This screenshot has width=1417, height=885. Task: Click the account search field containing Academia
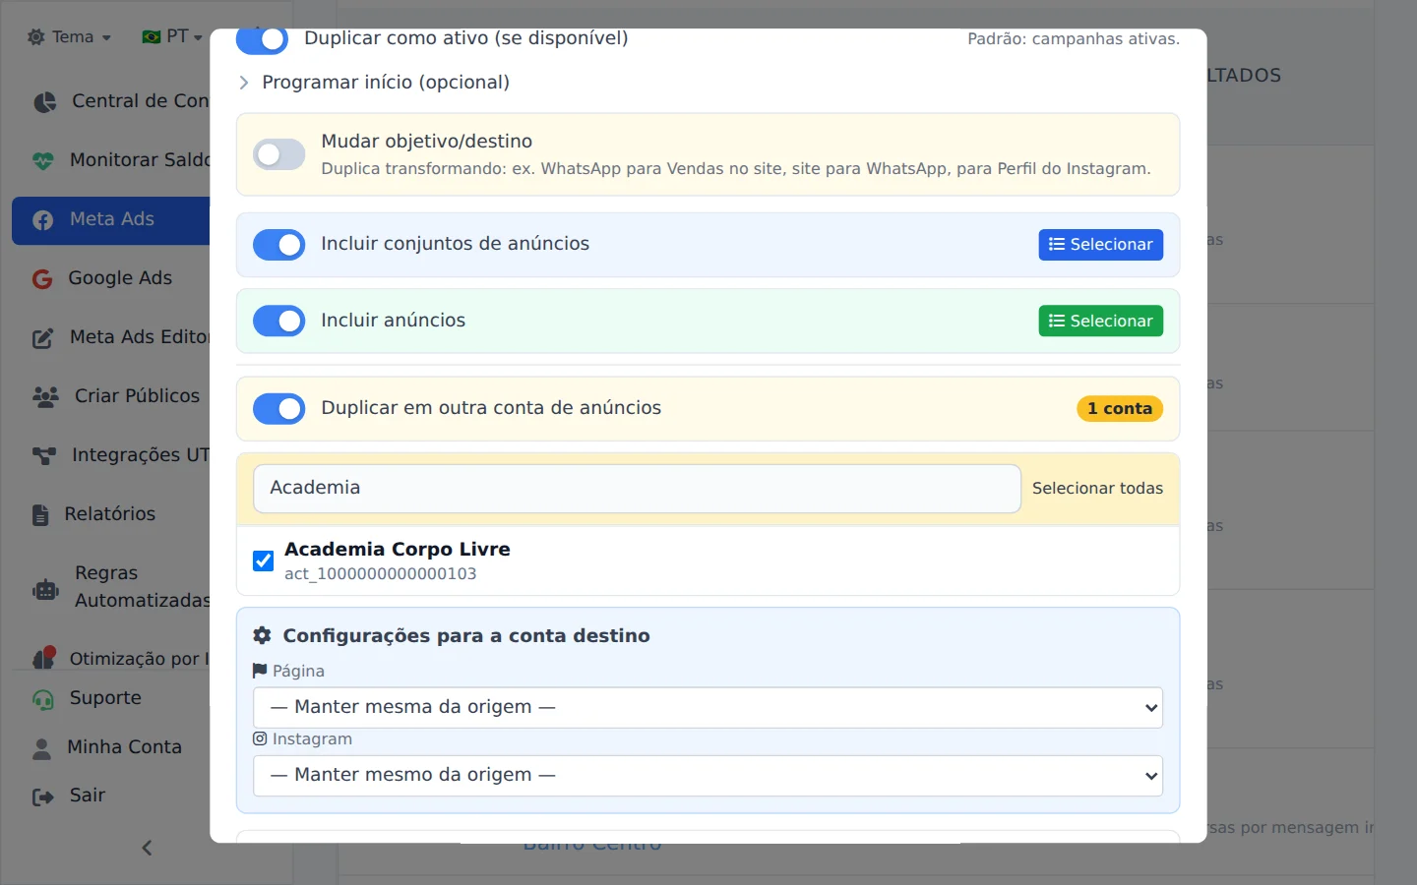[x=637, y=489]
